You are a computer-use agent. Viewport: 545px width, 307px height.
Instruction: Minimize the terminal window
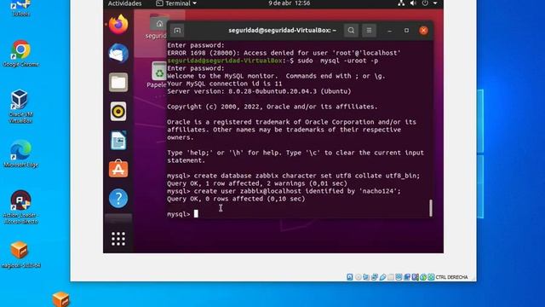click(389, 31)
